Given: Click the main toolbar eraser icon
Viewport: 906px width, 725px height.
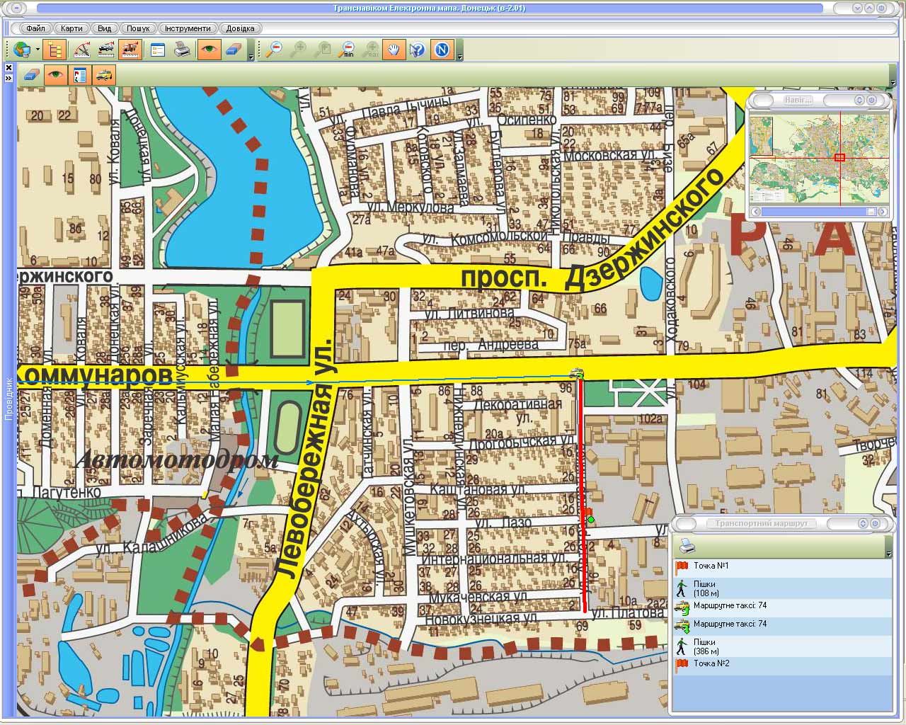Looking at the screenshot, I should [234, 50].
